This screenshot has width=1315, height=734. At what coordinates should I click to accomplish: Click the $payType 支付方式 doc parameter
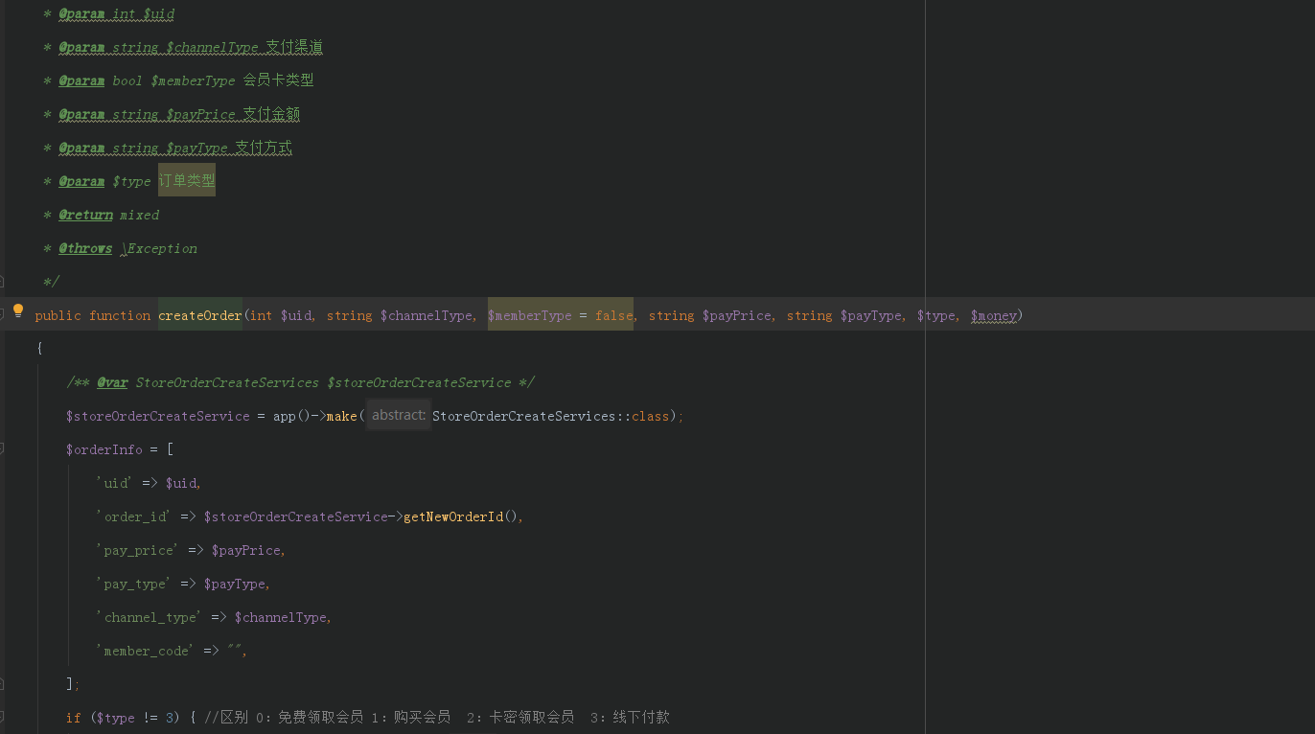pos(229,148)
